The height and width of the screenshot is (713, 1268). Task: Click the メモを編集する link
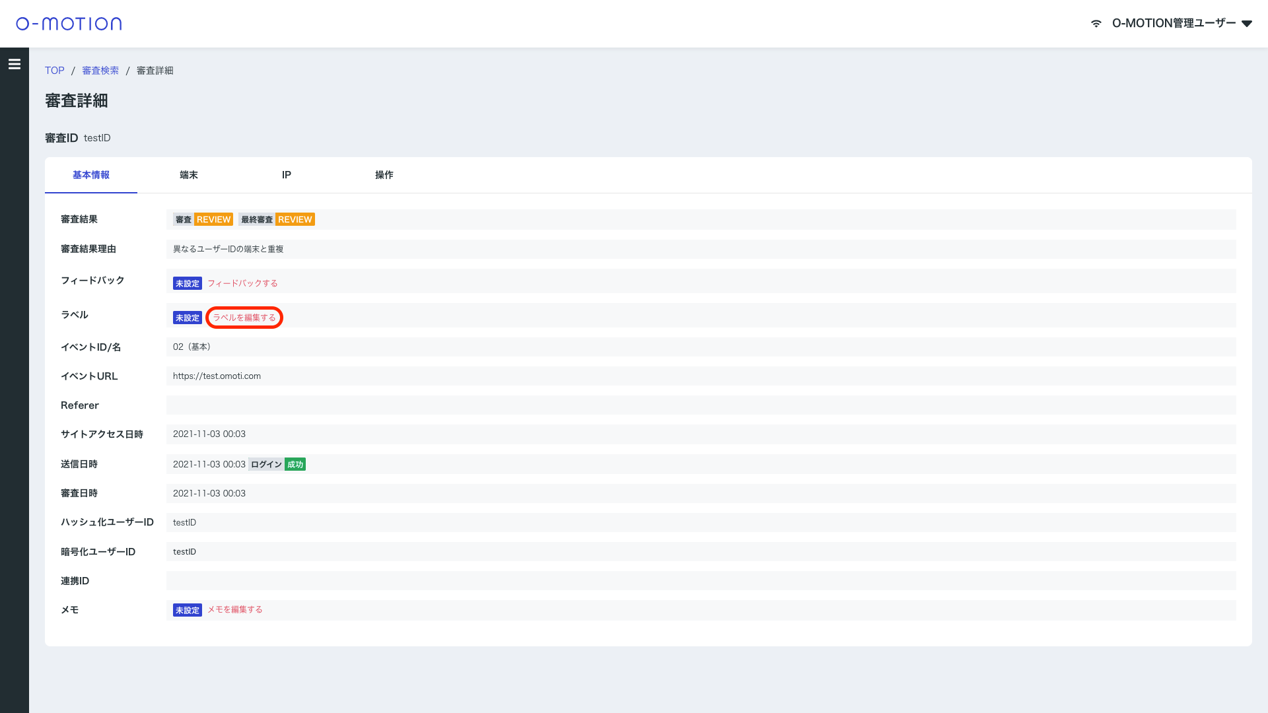(x=235, y=609)
